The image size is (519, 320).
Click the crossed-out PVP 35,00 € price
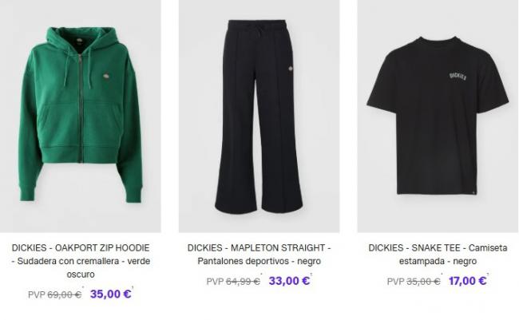414,281
